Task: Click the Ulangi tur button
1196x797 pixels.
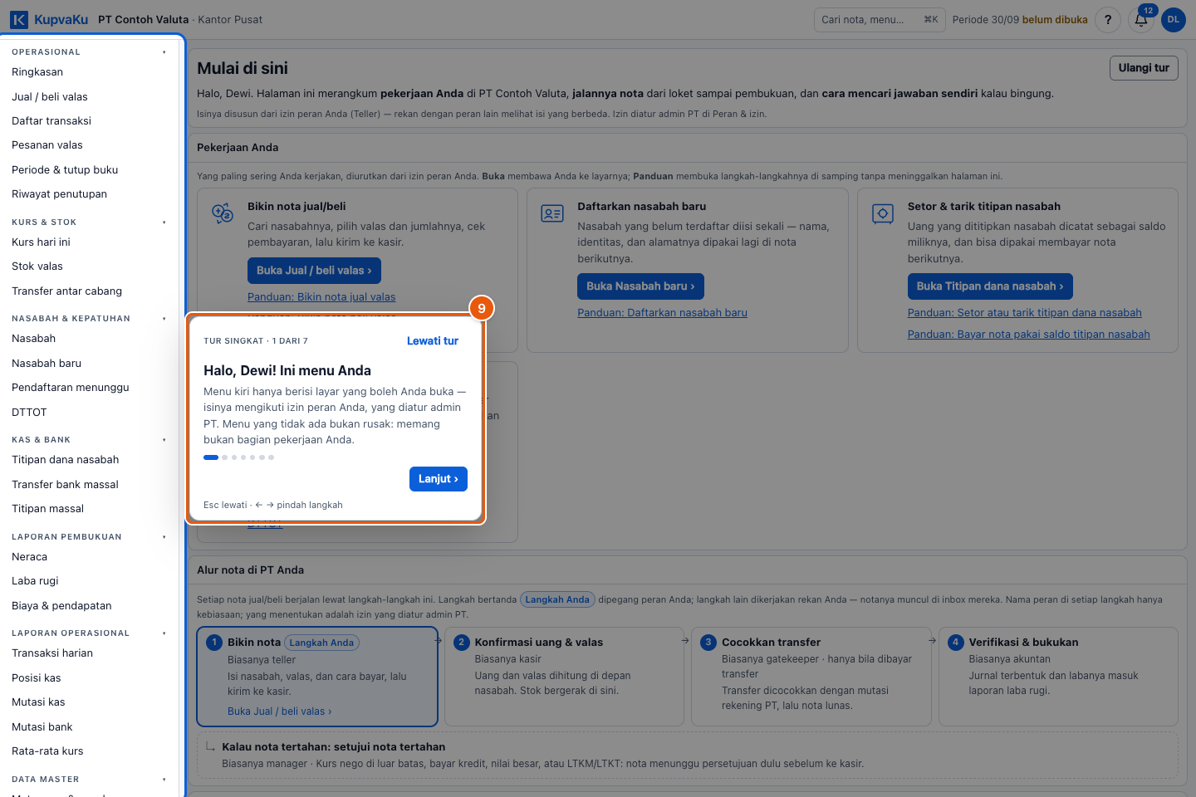Action: pyautogui.click(x=1144, y=68)
